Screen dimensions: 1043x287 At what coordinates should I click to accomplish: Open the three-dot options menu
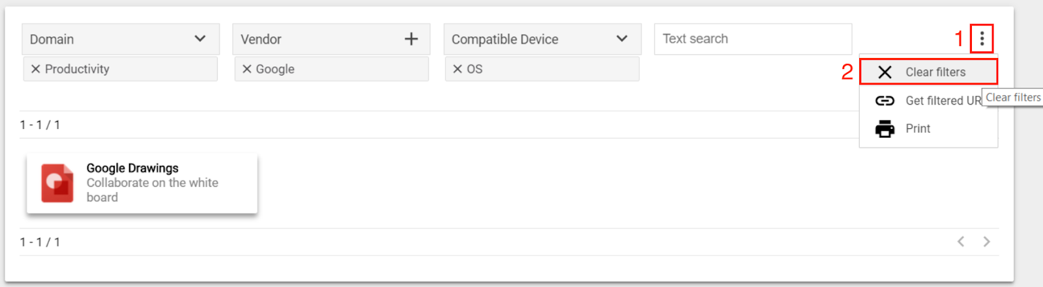point(982,39)
